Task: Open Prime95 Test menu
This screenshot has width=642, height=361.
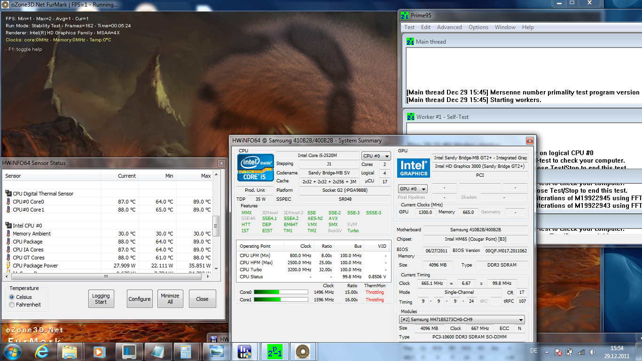Action: (409, 27)
